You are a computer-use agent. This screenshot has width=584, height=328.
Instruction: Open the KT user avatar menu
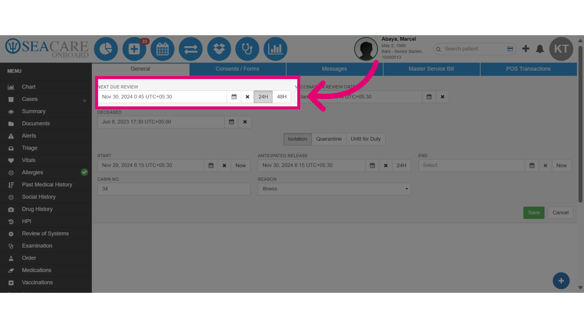pyautogui.click(x=561, y=49)
